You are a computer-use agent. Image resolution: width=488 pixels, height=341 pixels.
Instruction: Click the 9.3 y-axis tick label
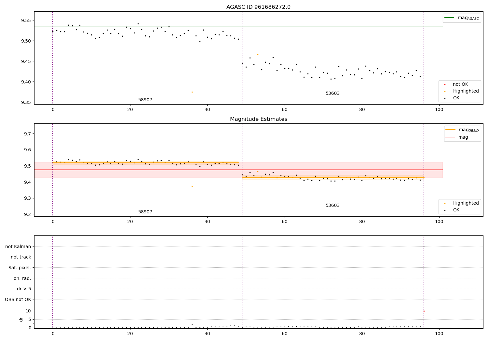point(27,198)
